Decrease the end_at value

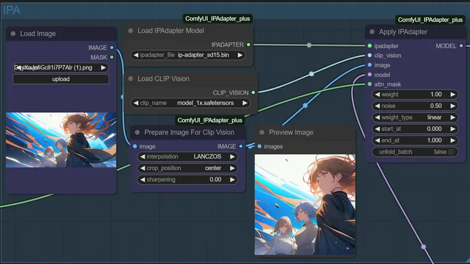point(377,140)
